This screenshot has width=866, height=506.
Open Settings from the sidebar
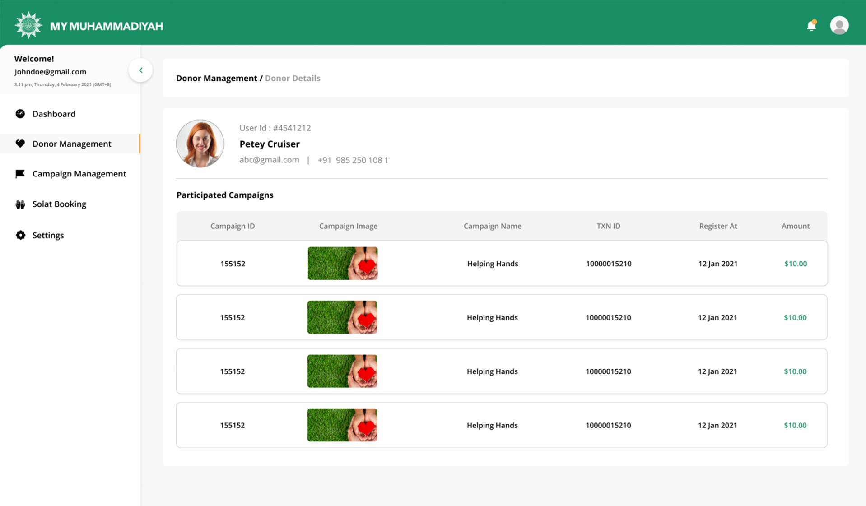(x=48, y=235)
